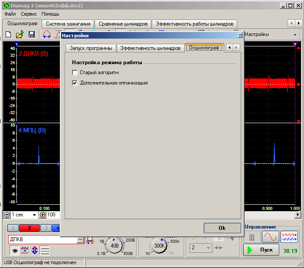
Task: Click the converging arrows icon near the 2 dropdown
Action: coord(219,248)
